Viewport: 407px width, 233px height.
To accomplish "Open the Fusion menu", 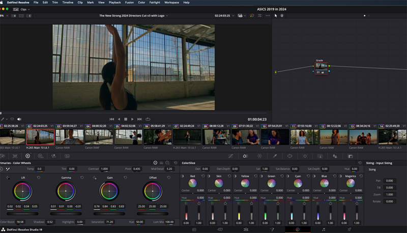I will pyautogui.click(x=129, y=3).
